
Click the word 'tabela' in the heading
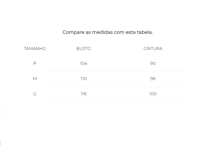(x=145, y=32)
